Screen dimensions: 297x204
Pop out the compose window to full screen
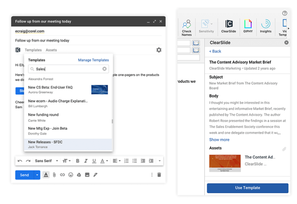click(x=154, y=21)
